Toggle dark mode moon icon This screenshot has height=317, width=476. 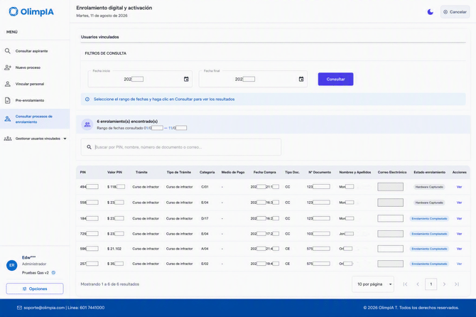tap(430, 12)
